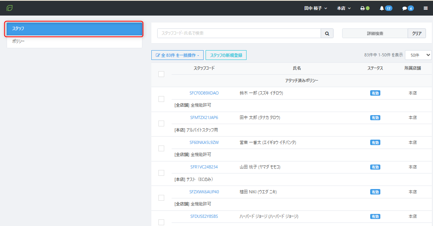Click the name 鈴木 一郎 (スズキ イチロウ)

click(x=261, y=93)
